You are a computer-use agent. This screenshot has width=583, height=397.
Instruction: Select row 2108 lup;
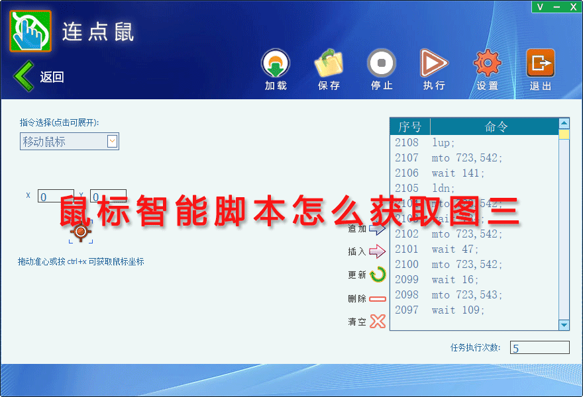[x=474, y=143]
